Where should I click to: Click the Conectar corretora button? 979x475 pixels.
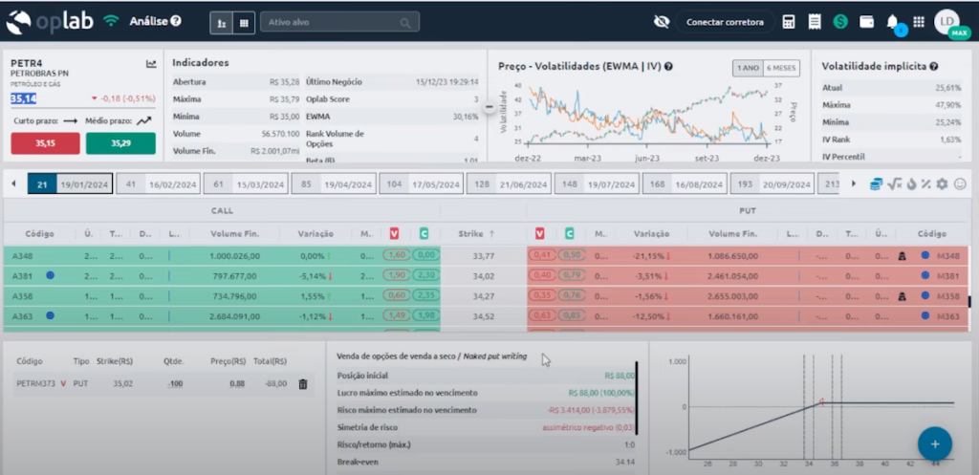[x=725, y=22]
